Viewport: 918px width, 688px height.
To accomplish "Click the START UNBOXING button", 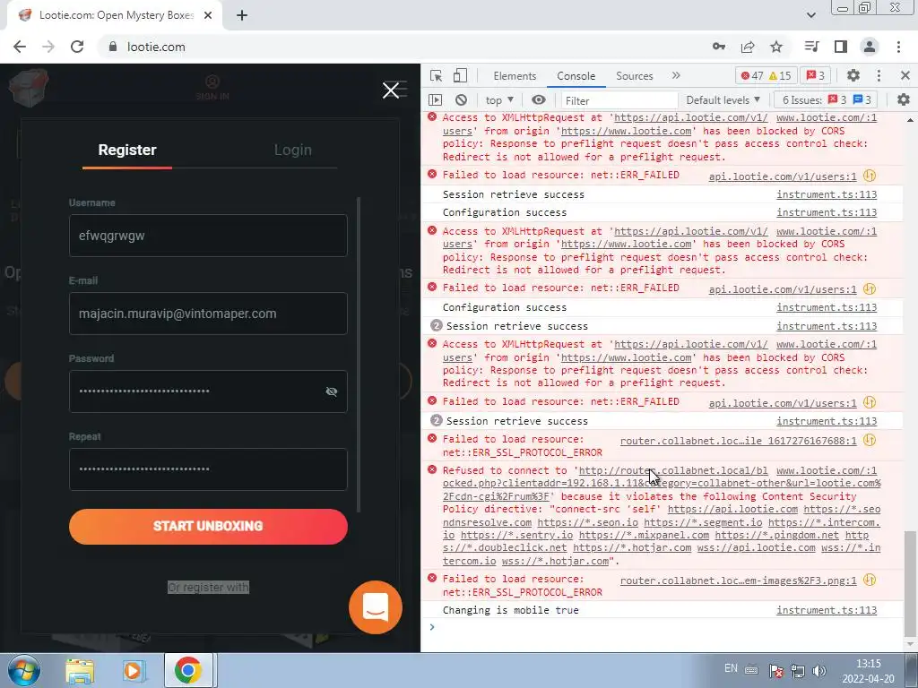I will 208,526.
